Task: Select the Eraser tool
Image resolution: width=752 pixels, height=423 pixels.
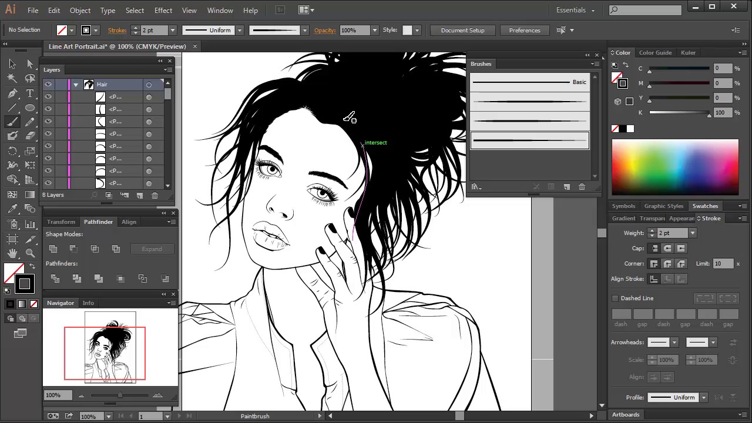Action: click(x=30, y=136)
